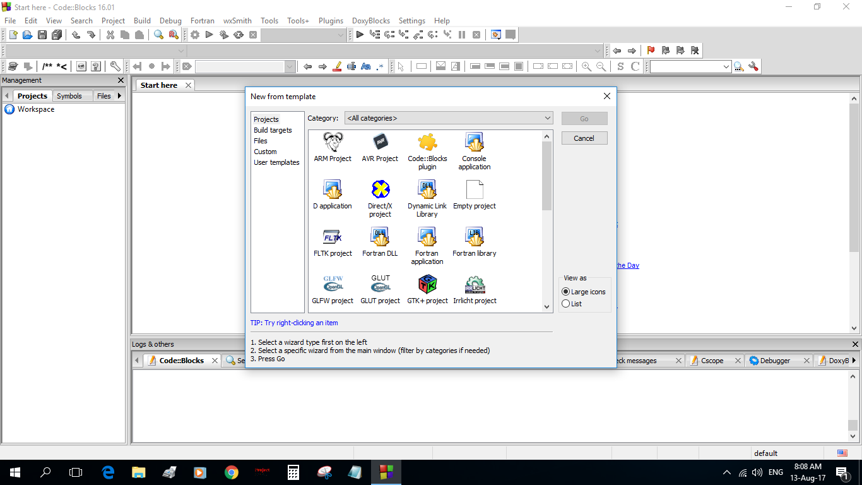The width and height of the screenshot is (862, 485).
Task: Pick the GLFW project template
Action: (x=333, y=289)
